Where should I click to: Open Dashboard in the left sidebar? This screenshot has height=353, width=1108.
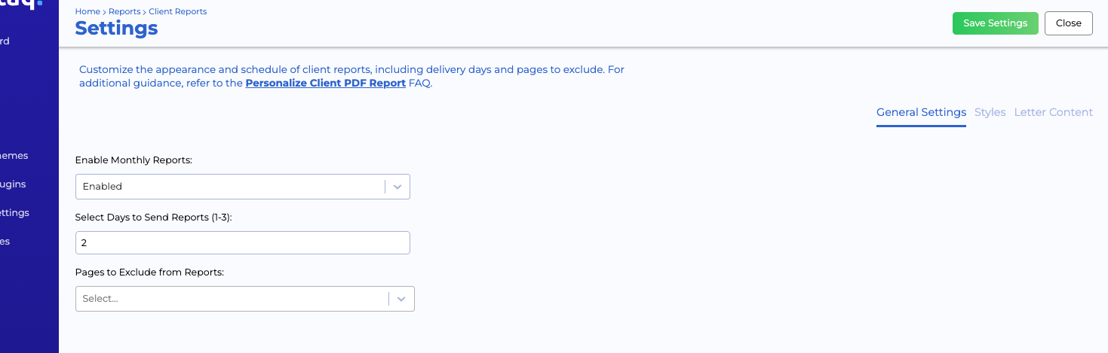[x=6, y=41]
